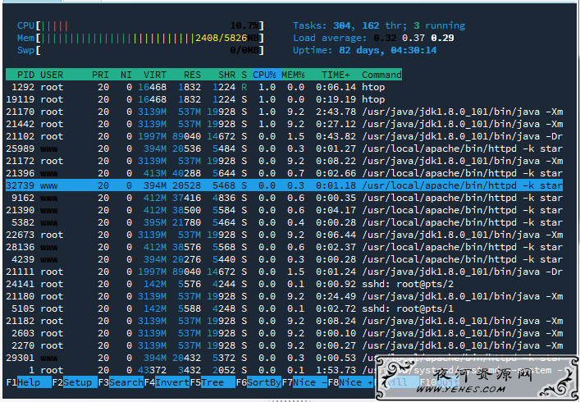Select java process row PID 21442

284,124
